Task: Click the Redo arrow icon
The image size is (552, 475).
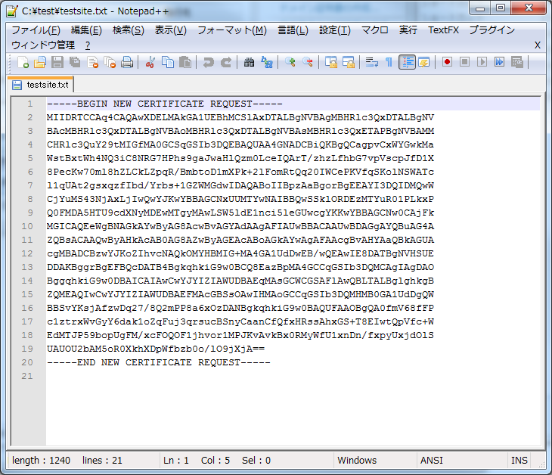Action: [x=226, y=62]
